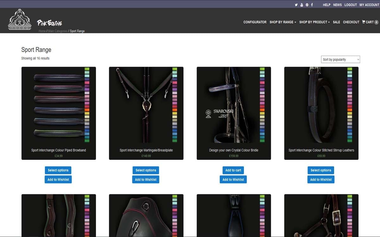Open the YouTube channel icon
This screenshot has width=380, height=237.
301,5
